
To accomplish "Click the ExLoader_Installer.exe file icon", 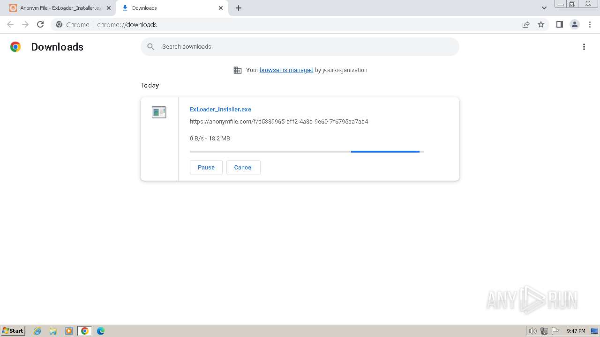I will pos(159,112).
